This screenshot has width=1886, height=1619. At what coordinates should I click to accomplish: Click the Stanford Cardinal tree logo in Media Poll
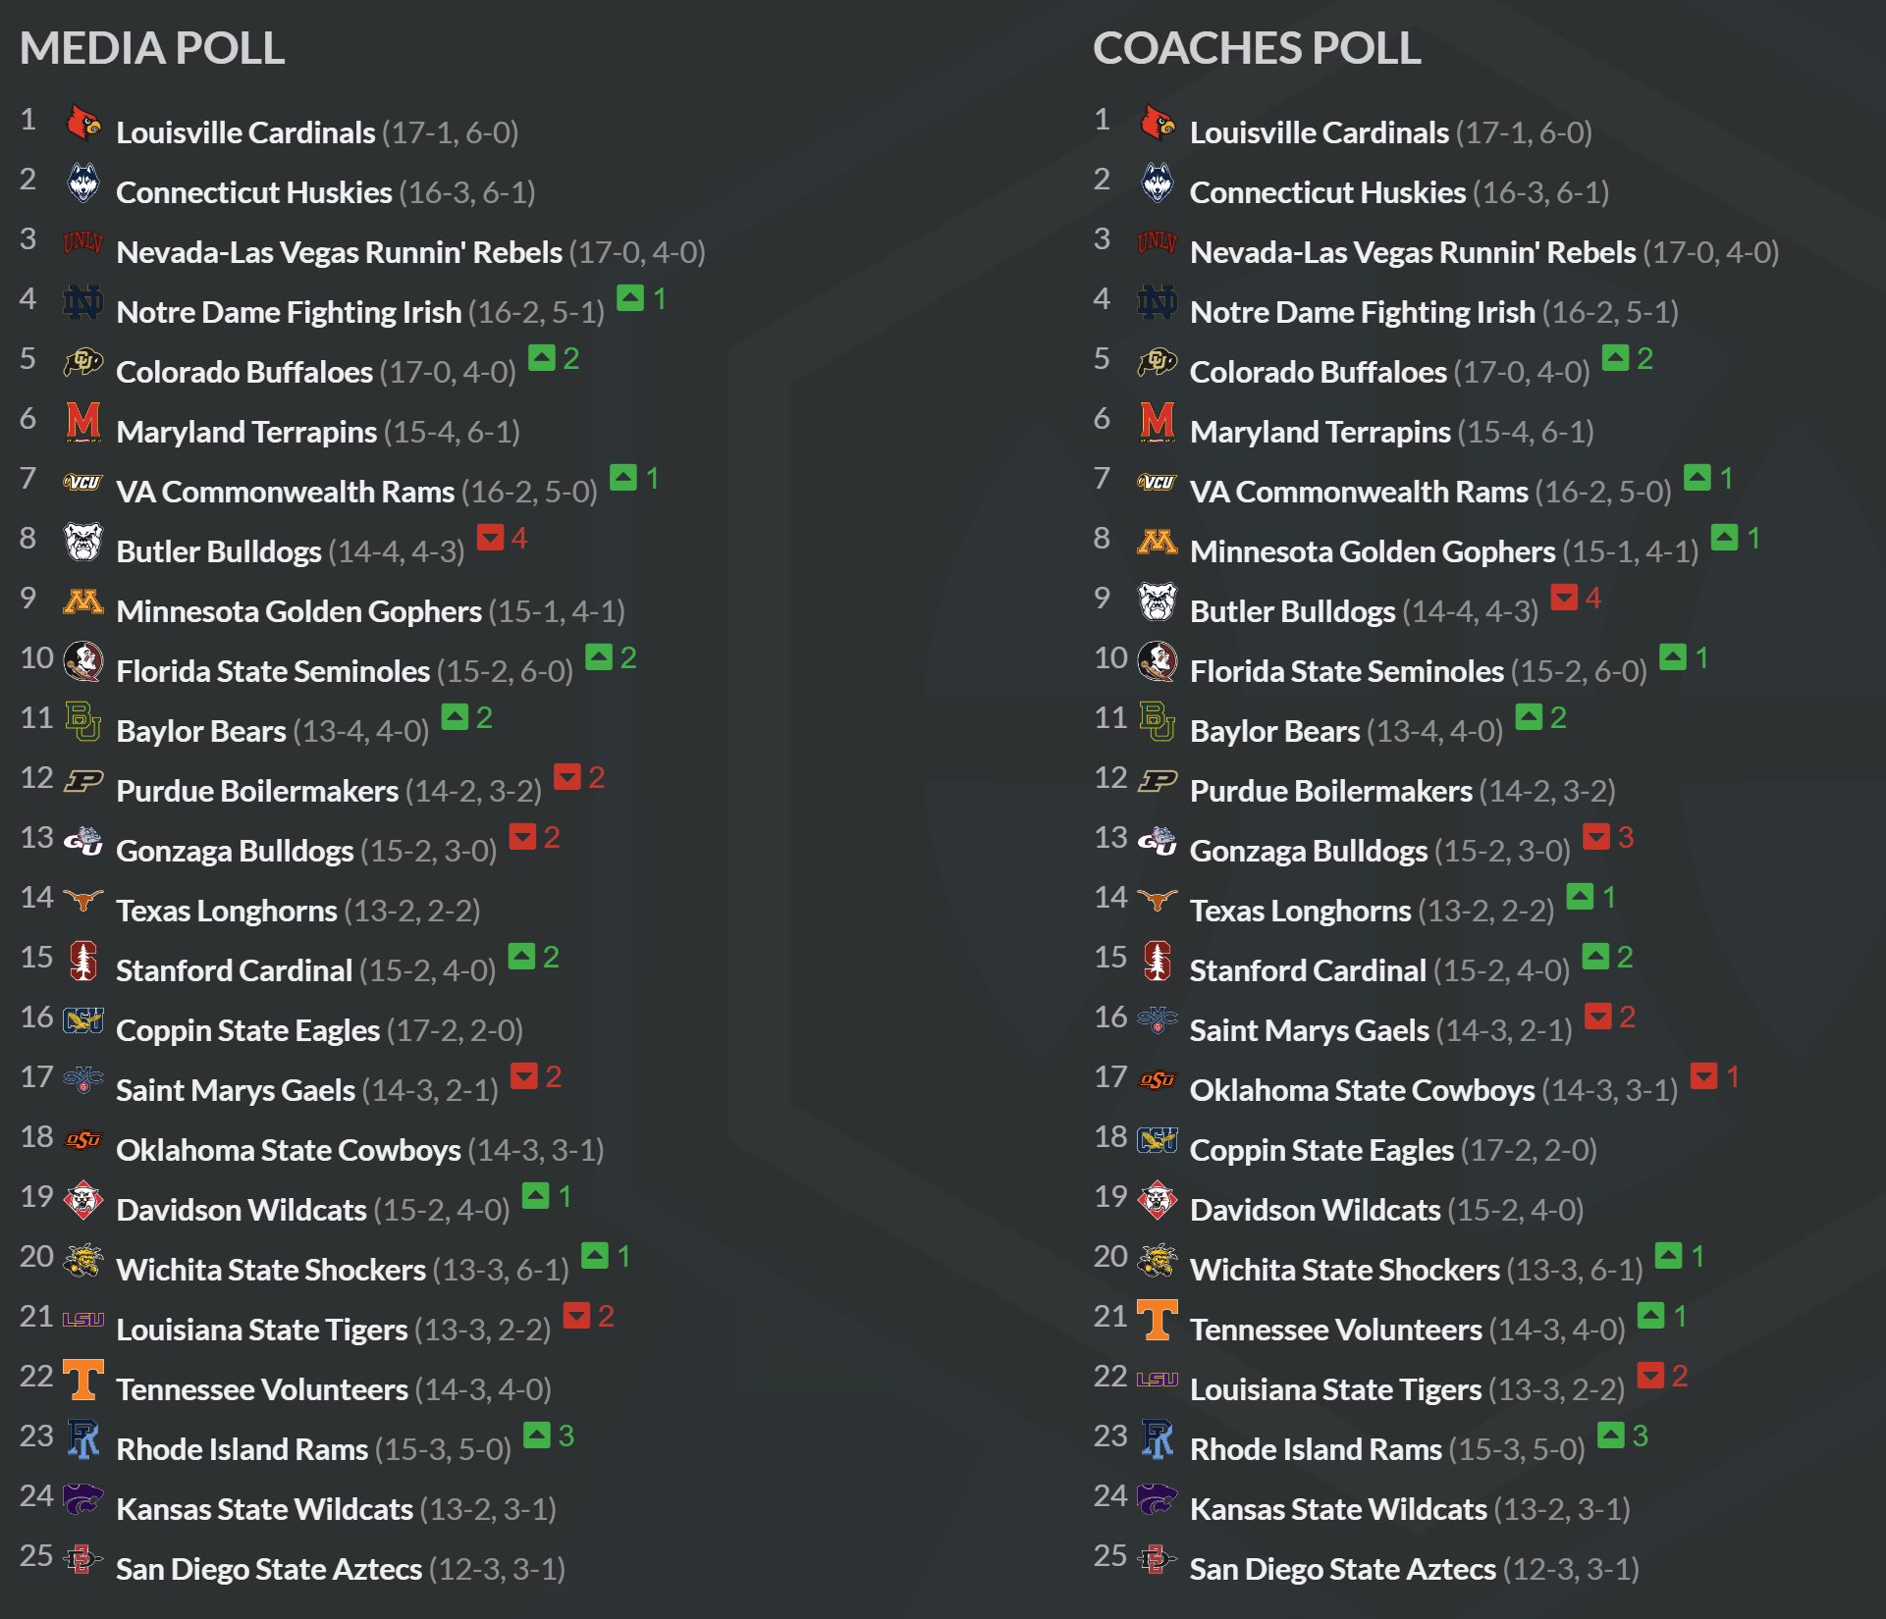[x=83, y=962]
